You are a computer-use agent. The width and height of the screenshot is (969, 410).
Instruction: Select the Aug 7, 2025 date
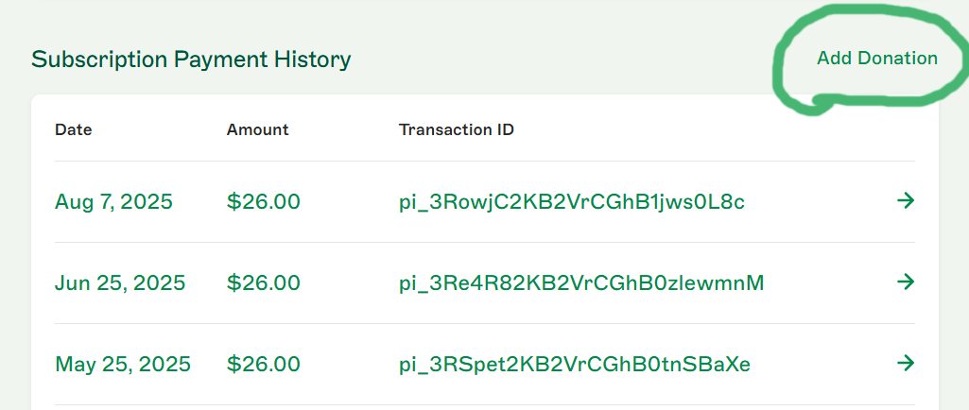pos(113,201)
